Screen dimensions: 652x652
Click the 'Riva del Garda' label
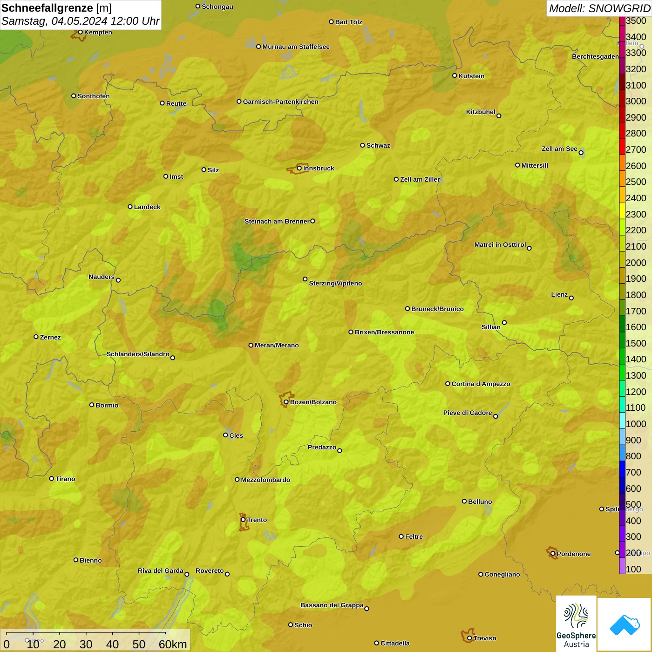tap(160, 570)
